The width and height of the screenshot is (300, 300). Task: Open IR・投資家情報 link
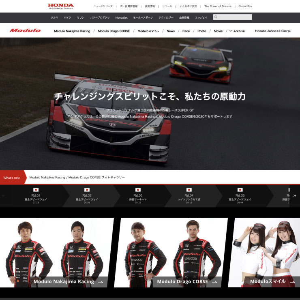(129, 6)
